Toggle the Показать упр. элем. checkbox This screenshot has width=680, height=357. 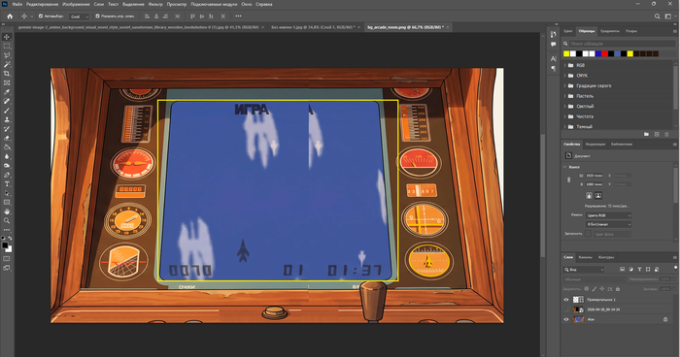tap(97, 16)
